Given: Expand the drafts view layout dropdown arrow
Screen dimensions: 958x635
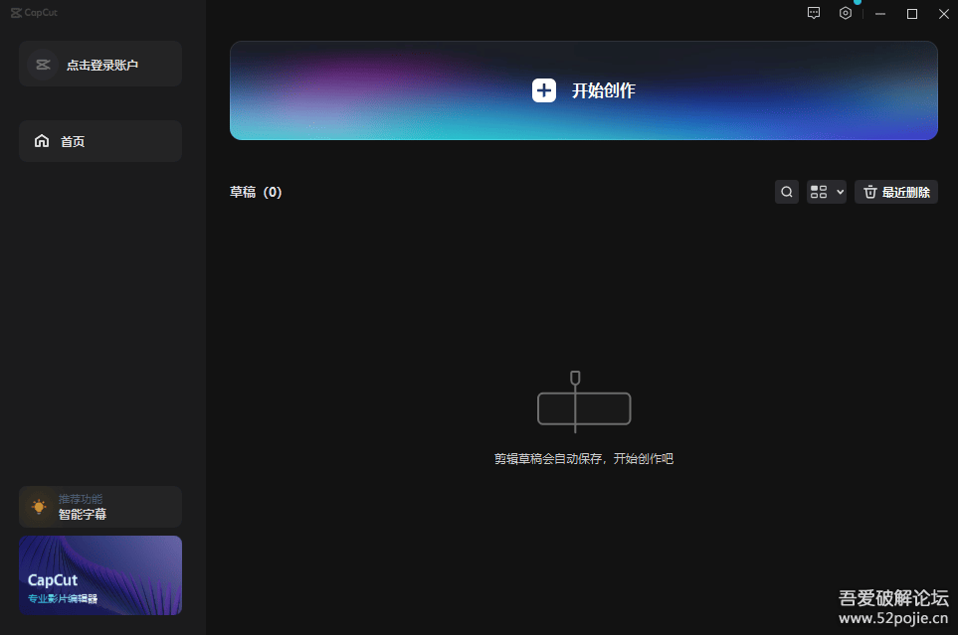Looking at the screenshot, I should [x=840, y=192].
